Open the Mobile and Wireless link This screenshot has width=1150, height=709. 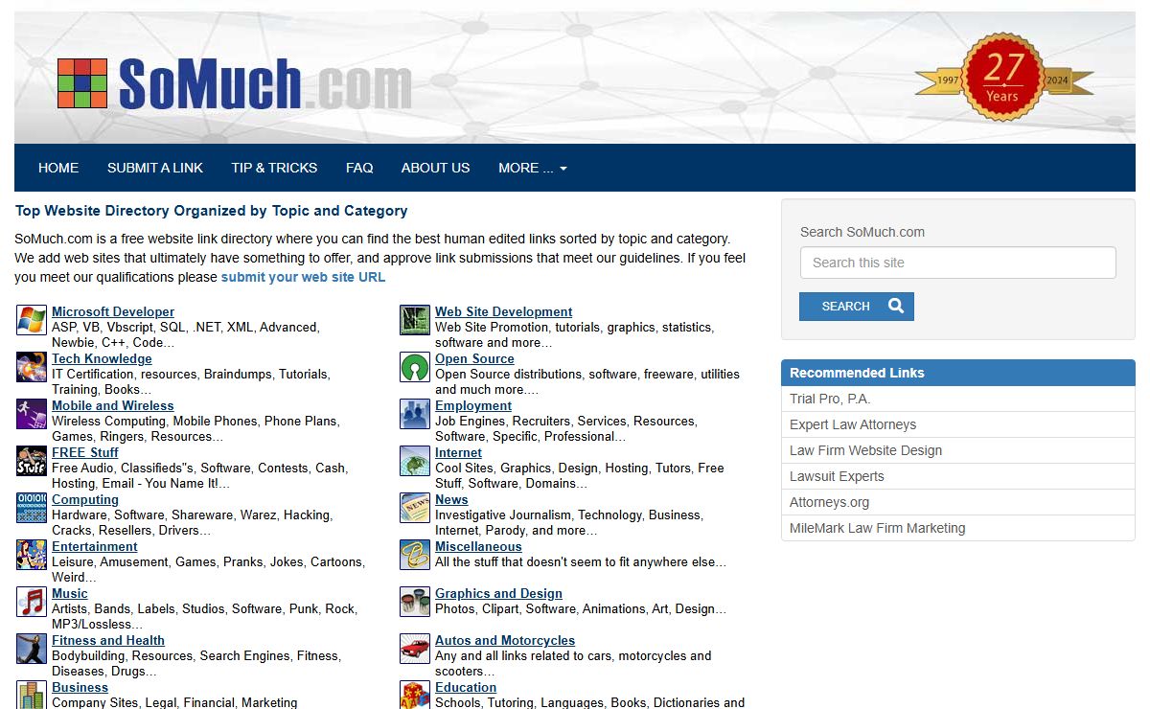pyautogui.click(x=113, y=405)
